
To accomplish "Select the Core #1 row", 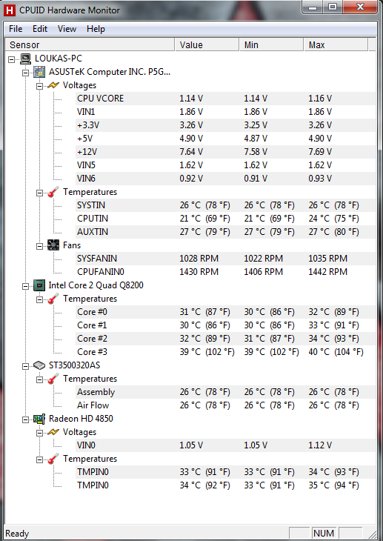I will tap(225, 325).
